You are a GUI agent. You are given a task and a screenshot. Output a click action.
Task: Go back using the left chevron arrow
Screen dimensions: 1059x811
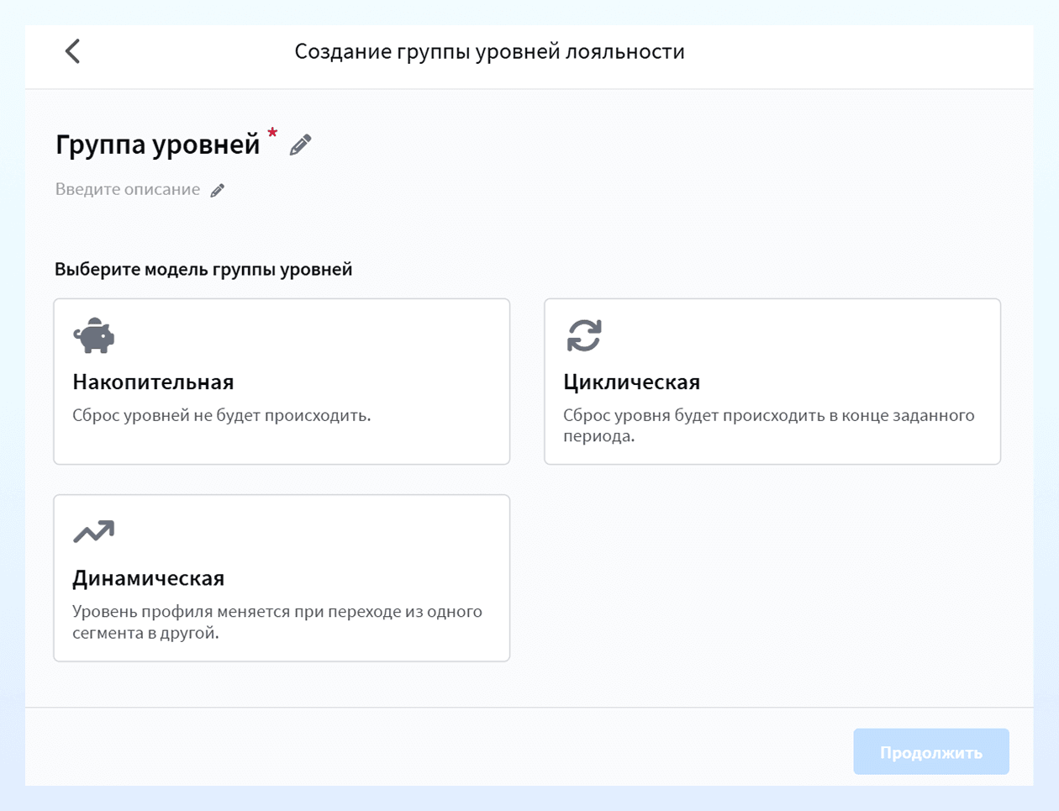(72, 51)
